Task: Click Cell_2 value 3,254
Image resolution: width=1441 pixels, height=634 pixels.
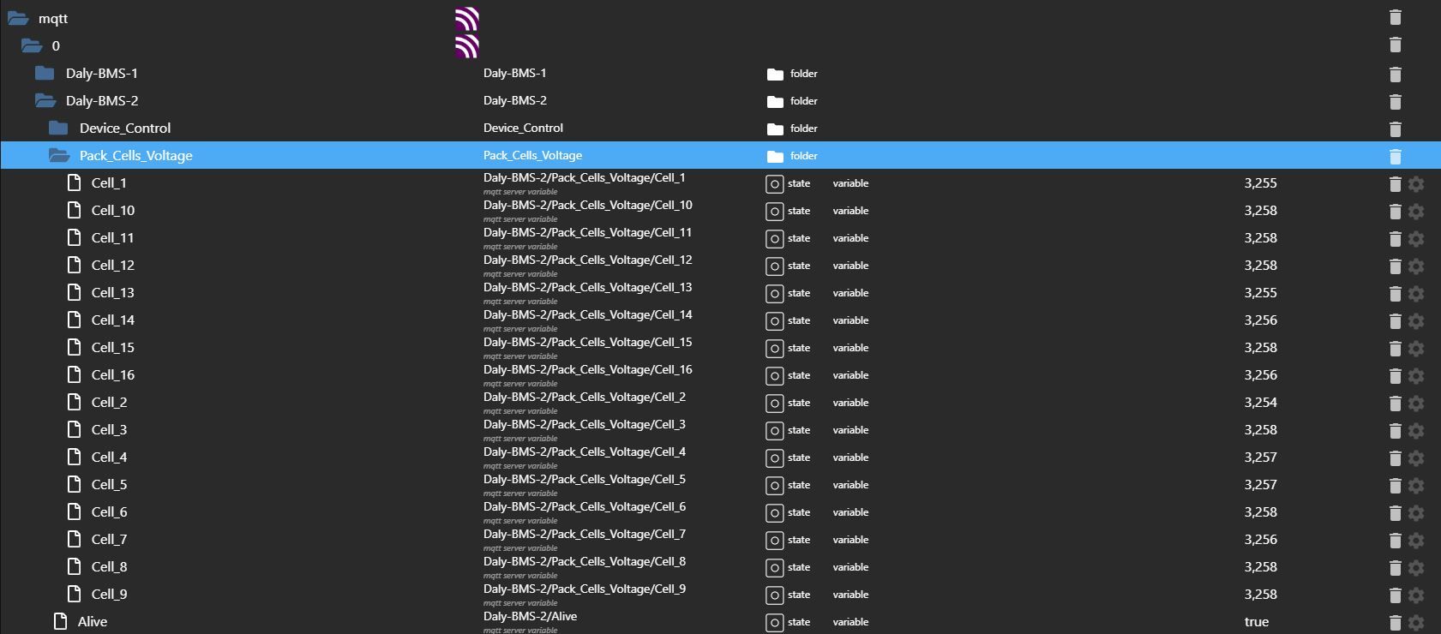Action: point(1260,402)
